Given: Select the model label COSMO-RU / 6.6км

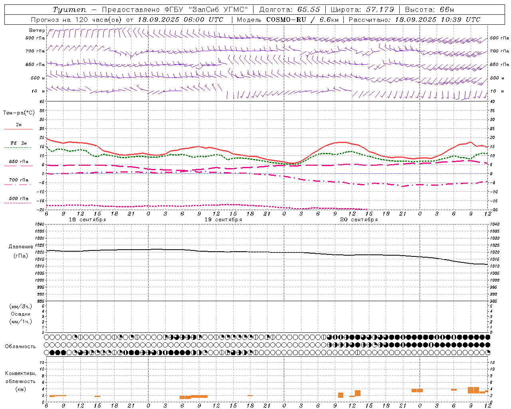Looking at the screenshot, I should point(302,20).
